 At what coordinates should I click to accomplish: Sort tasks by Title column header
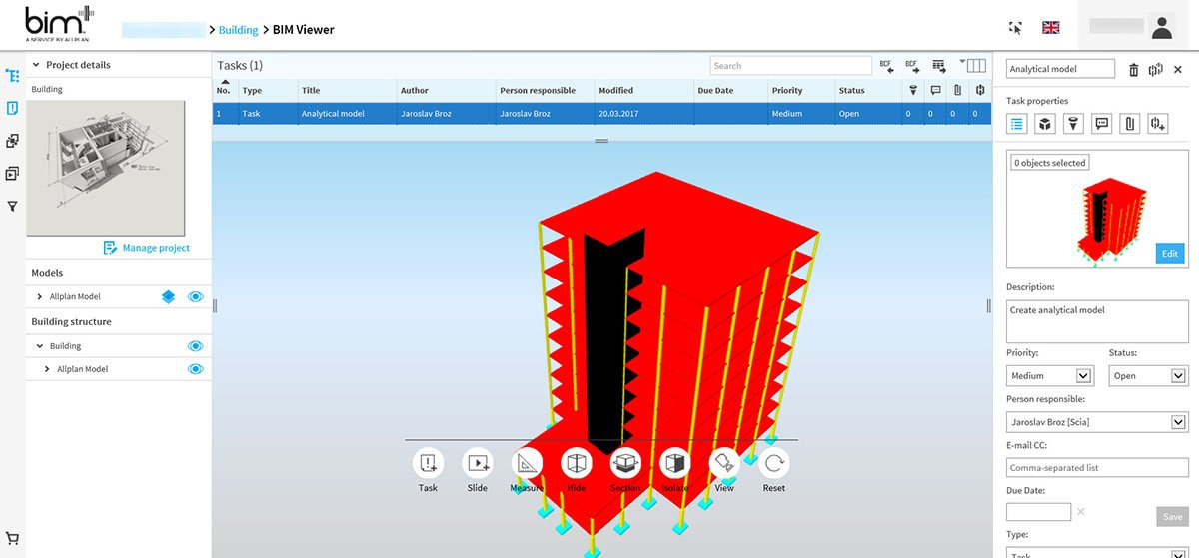[347, 90]
